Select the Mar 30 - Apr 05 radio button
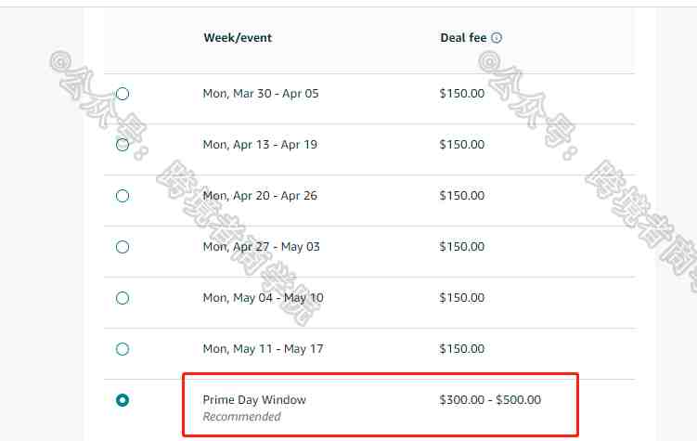The image size is (697, 441). [x=123, y=94]
